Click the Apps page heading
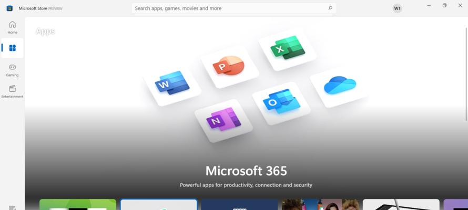Image resolution: width=468 pixels, height=210 pixels. pos(45,31)
